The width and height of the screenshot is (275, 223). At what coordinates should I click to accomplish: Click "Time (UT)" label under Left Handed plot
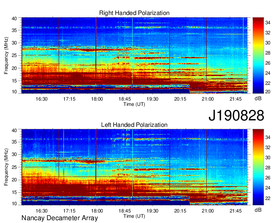[134, 216]
